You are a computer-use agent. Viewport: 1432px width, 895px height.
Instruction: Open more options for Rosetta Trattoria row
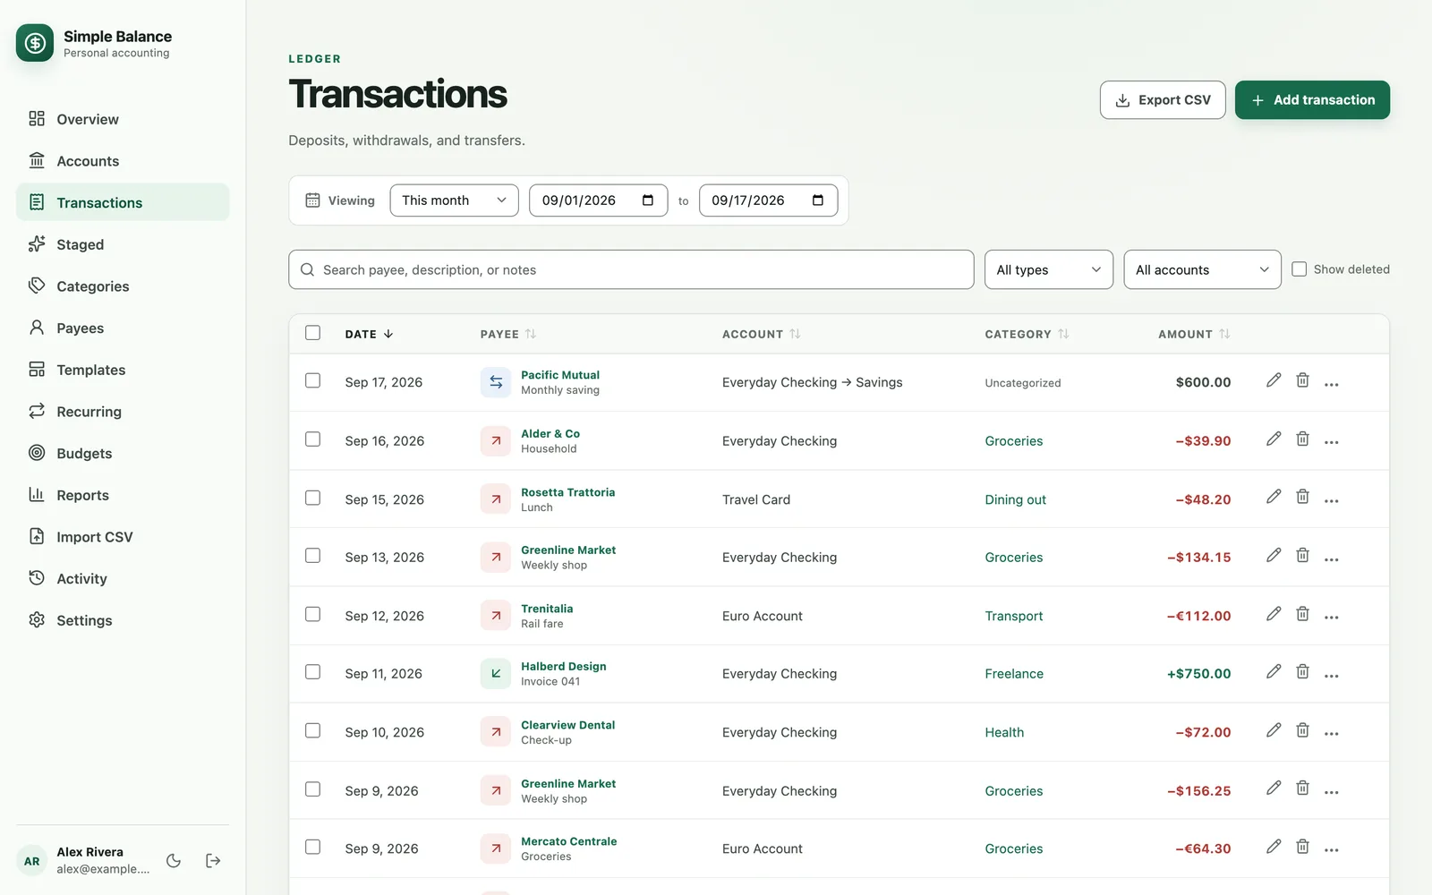(x=1332, y=500)
